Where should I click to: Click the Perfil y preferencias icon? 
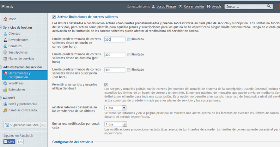5,104
